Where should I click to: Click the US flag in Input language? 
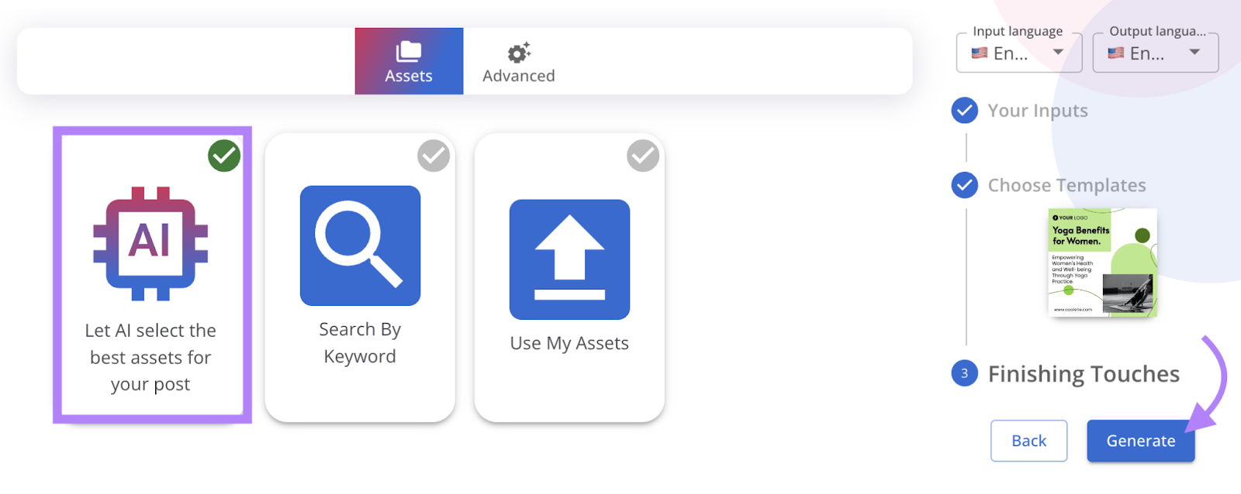[980, 53]
